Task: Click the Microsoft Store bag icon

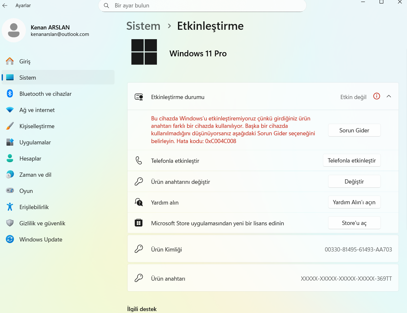Action: 138,223
